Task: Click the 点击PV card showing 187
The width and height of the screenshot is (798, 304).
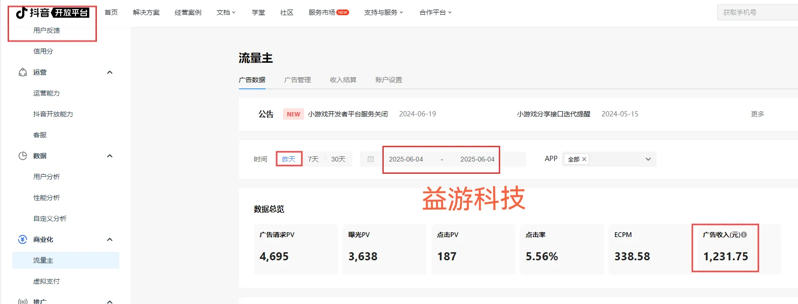Action: (473, 249)
